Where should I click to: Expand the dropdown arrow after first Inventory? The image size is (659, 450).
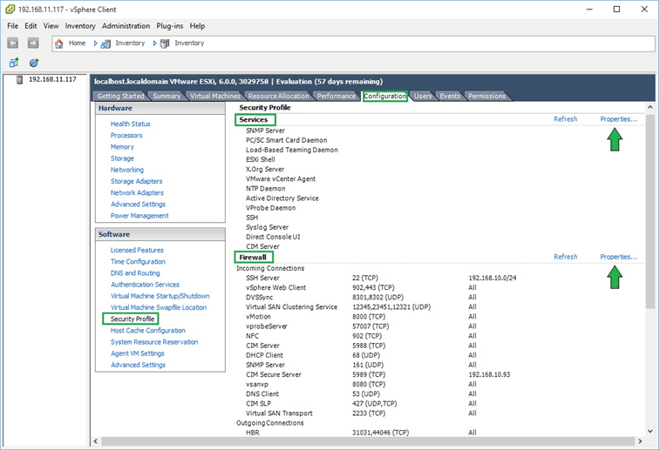[x=154, y=44]
